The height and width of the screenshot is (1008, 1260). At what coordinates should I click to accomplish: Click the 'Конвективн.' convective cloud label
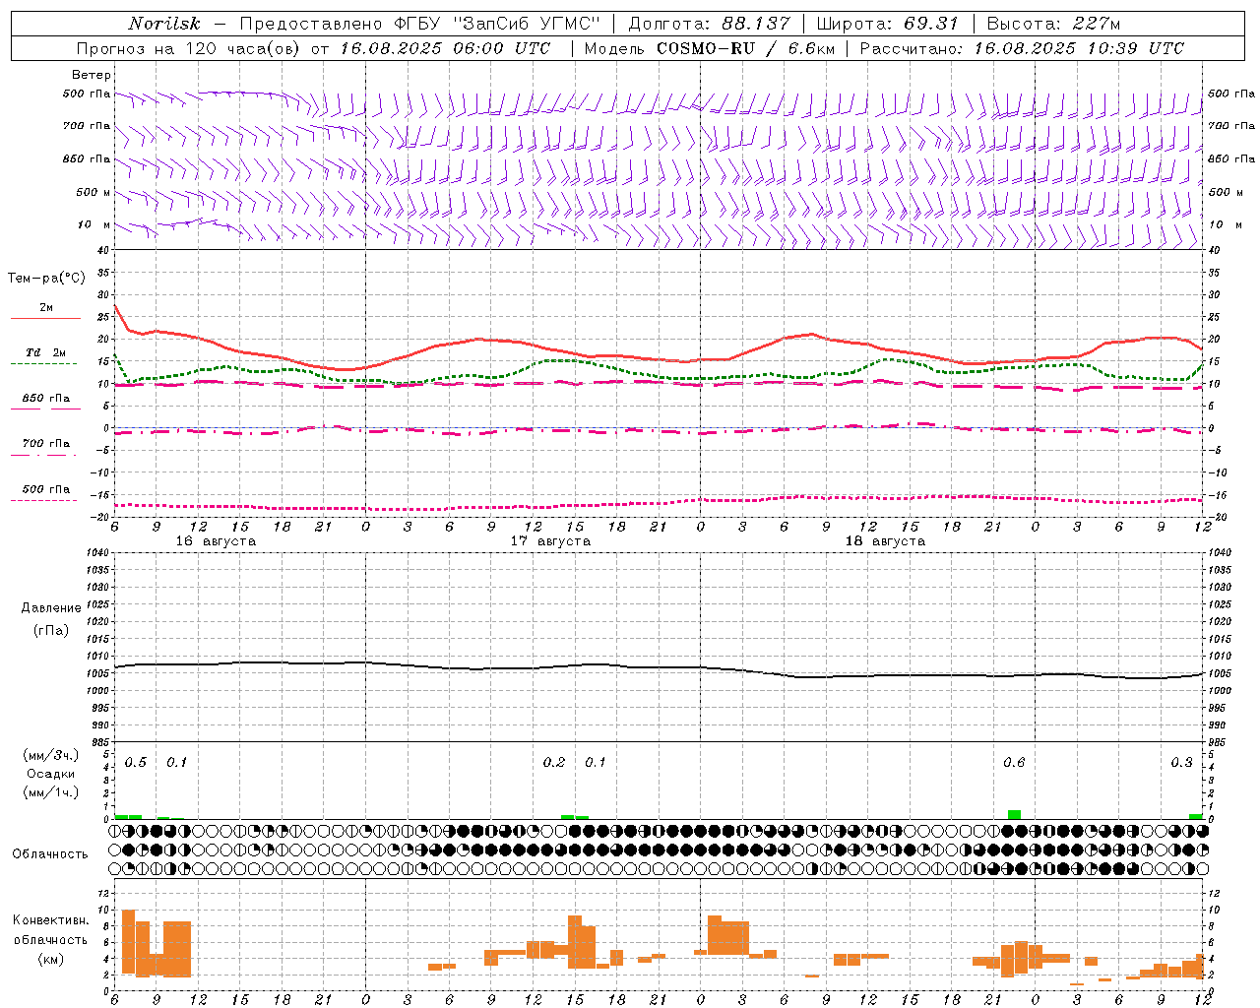51,920
